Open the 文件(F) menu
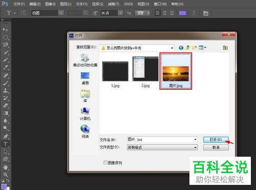The image size is (256, 190). click(19, 4)
